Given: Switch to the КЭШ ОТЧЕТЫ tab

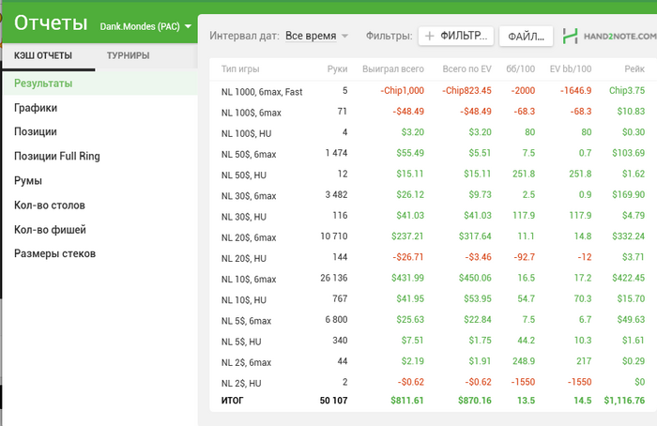Looking at the screenshot, I should 43,55.
